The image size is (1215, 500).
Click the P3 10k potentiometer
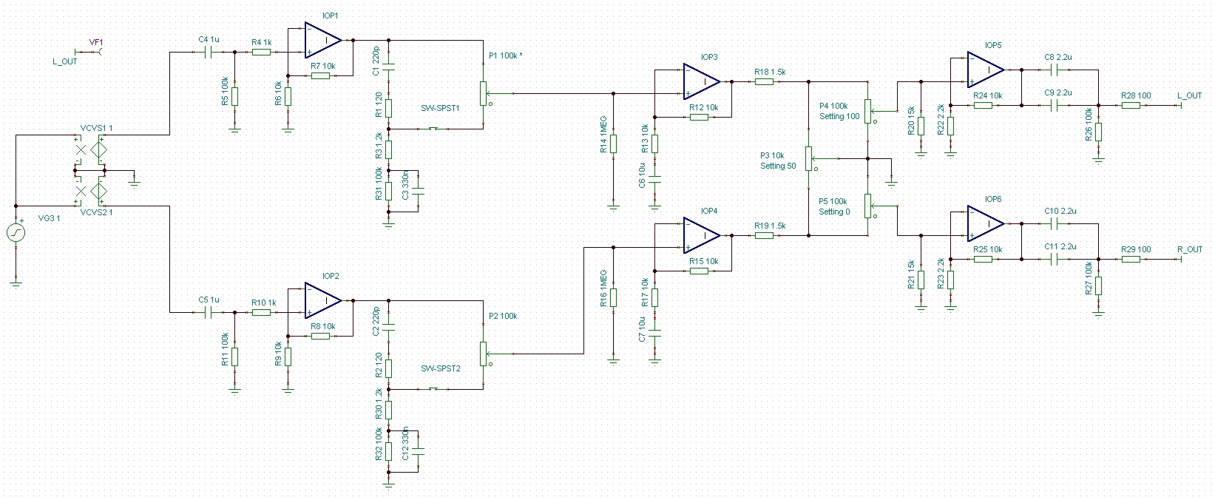click(808, 158)
